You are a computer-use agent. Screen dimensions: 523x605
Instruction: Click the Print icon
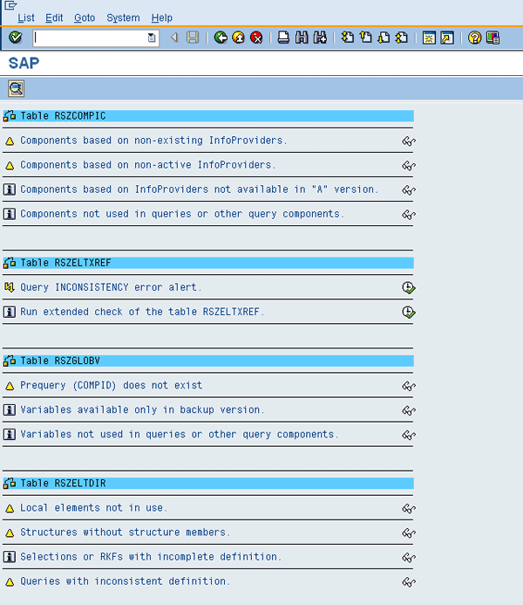(284, 38)
